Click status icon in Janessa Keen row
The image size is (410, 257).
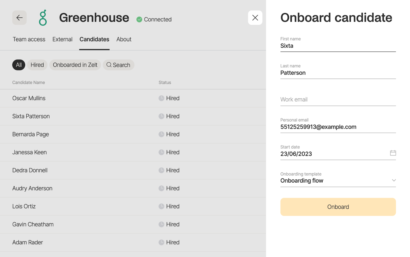(x=161, y=152)
